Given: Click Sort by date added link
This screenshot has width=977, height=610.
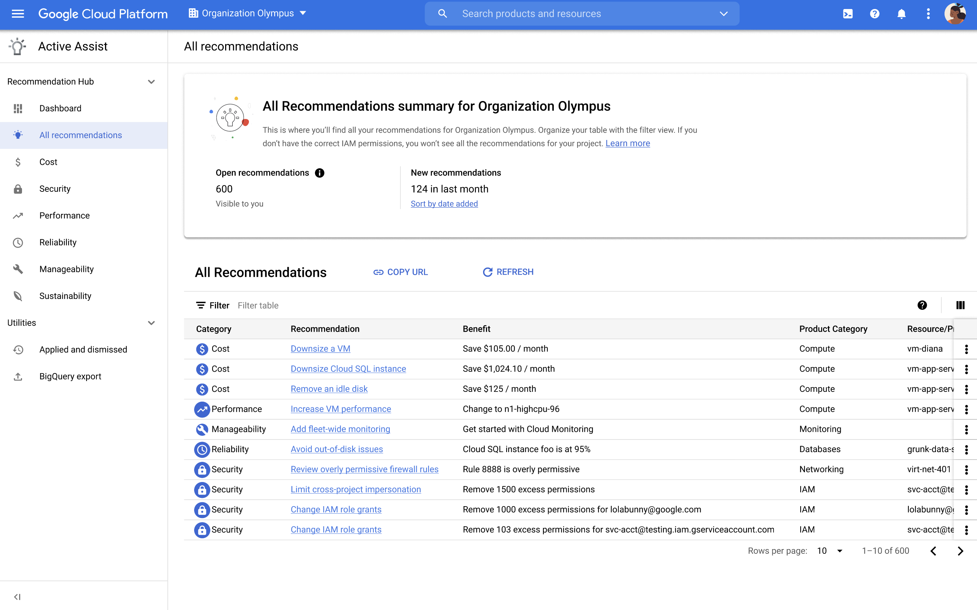Looking at the screenshot, I should coord(444,203).
